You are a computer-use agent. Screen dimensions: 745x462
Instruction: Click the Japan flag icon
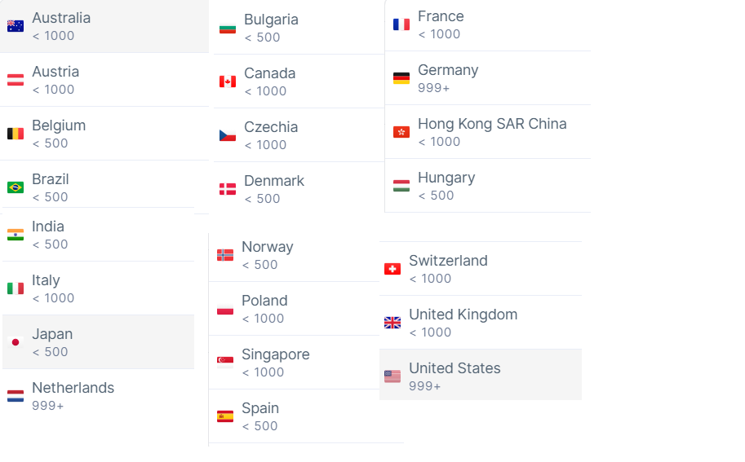pyautogui.click(x=16, y=342)
